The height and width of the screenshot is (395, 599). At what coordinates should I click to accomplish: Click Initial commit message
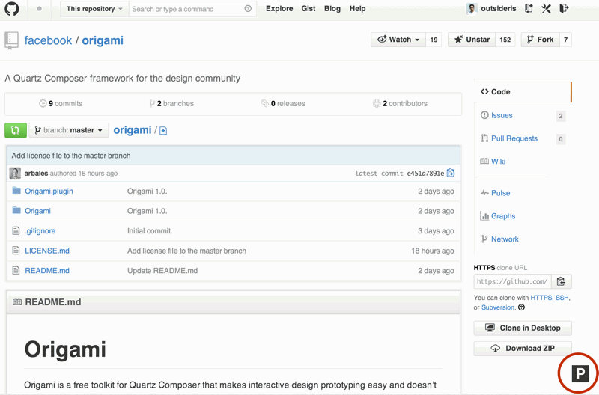coord(150,231)
